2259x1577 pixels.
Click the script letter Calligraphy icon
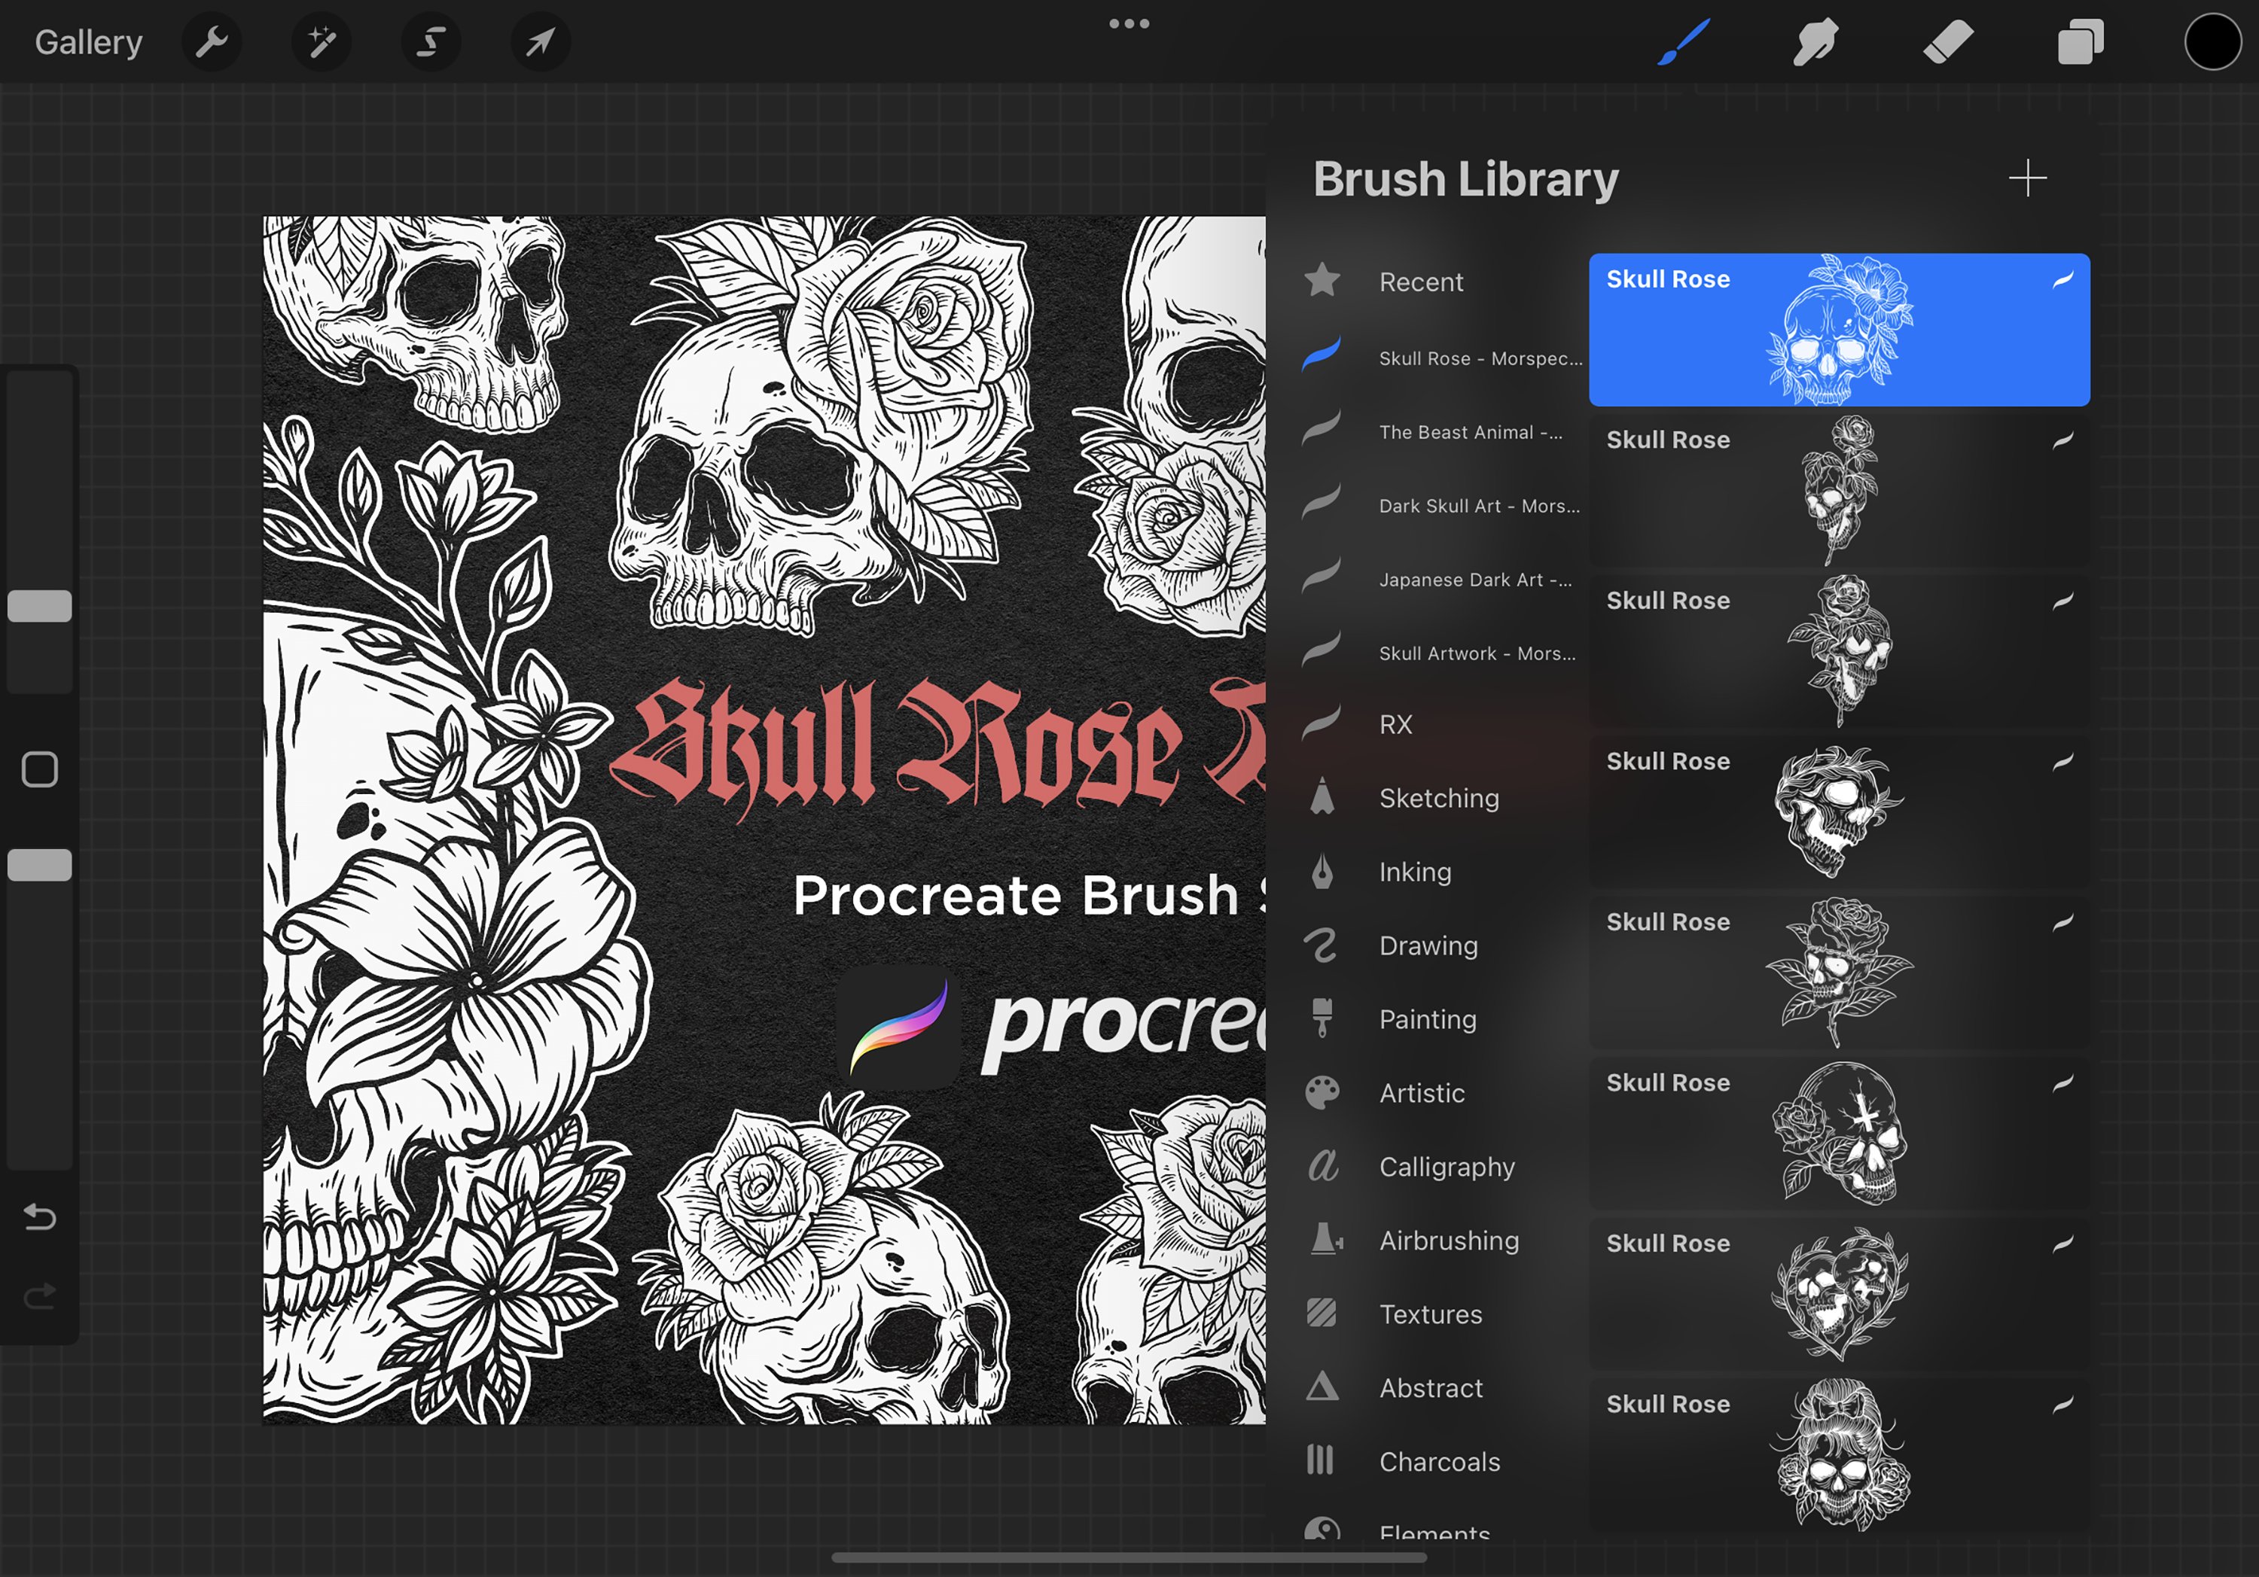coord(1322,1164)
